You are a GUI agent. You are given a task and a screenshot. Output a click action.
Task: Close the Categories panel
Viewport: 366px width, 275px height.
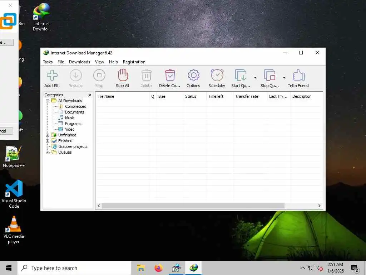tap(90, 95)
